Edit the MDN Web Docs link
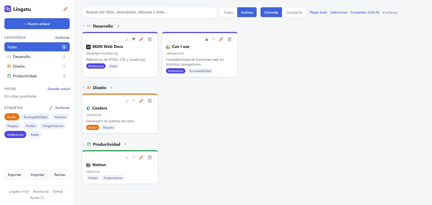 (141, 39)
